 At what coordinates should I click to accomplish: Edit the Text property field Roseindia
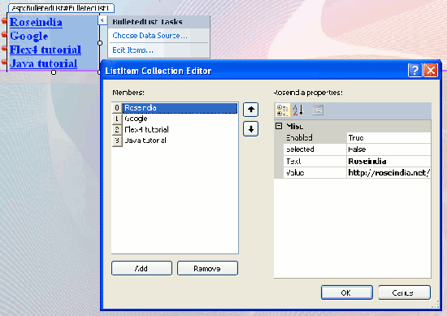point(388,162)
